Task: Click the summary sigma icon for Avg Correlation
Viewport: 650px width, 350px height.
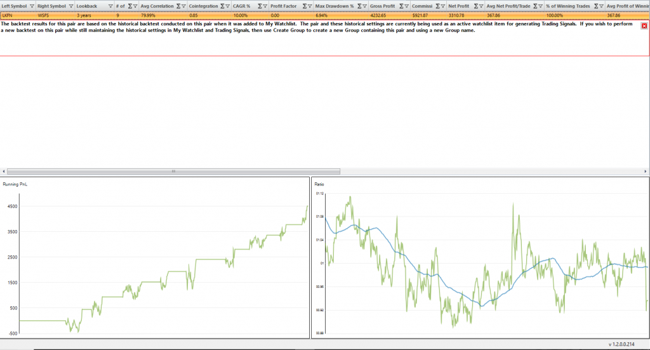Action: (x=178, y=6)
